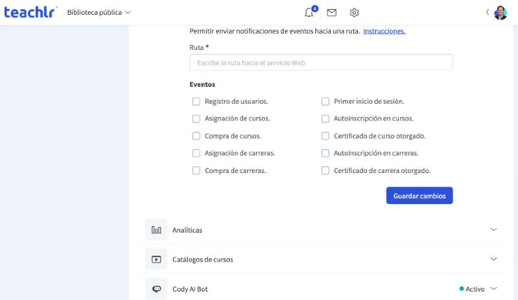Check Autoinscripción en carreras event
The width and height of the screenshot is (518, 300).
tap(326, 153)
